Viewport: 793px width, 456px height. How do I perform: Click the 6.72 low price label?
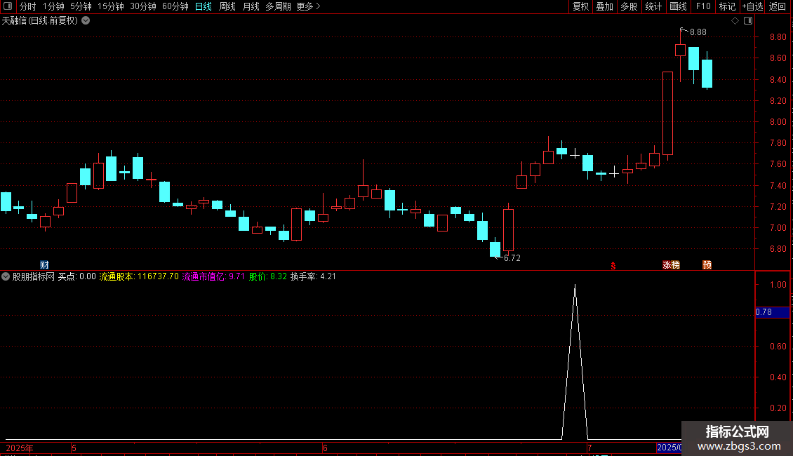point(512,258)
